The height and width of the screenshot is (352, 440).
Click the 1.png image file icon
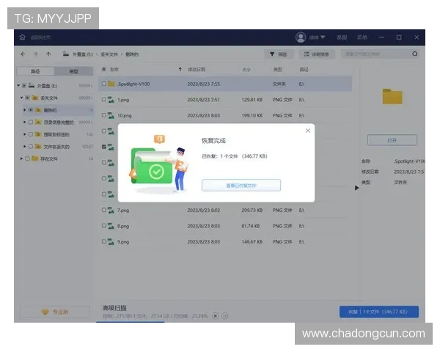click(111, 100)
